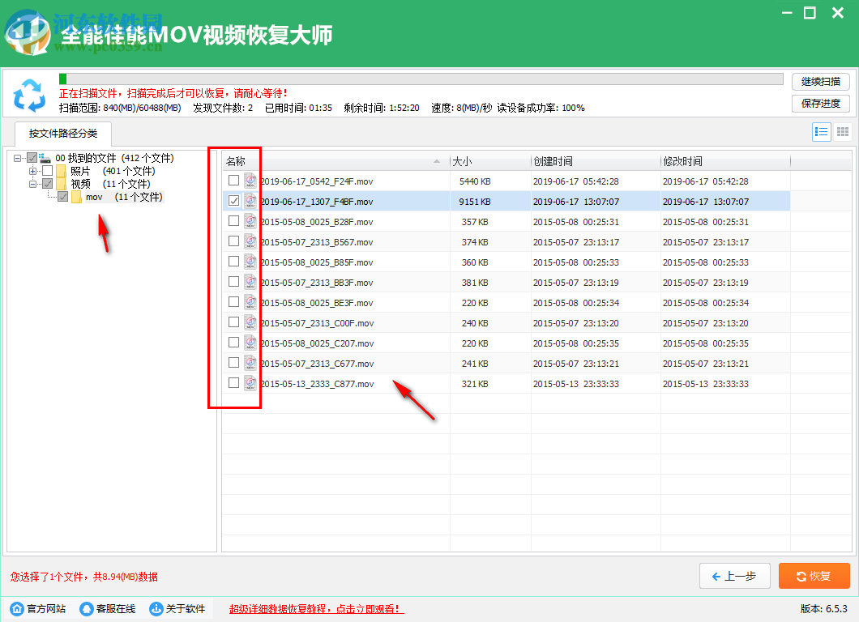Click the MOV icon next to 2015-05-13_2333_C877.mov
Image resolution: width=859 pixels, height=622 pixels.
coord(250,383)
